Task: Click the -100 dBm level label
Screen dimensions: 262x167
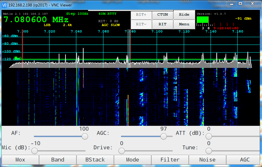Action: [11, 51]
